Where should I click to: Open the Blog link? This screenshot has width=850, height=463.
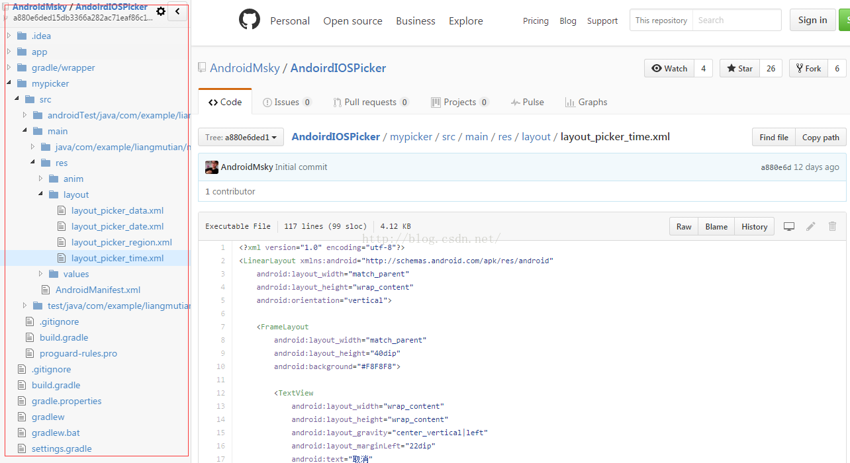click(568, 21)
